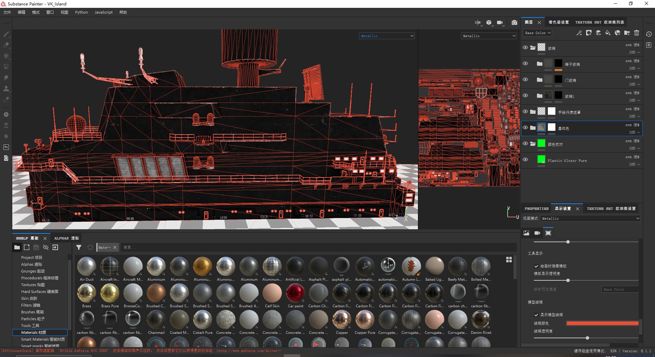Image resolution: width=655 pixels, height=357 pixels.
Task: Select the Grunges 脏迹 category
Action: pos(33,271)
